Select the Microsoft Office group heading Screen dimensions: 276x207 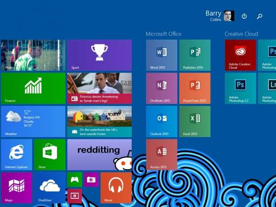163,34
